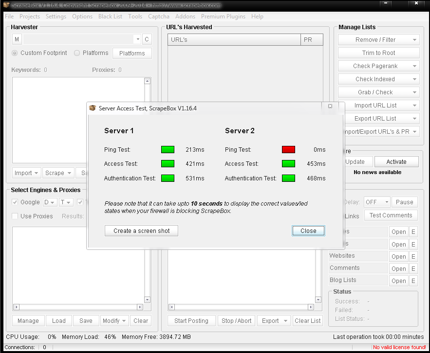Click the PR column header
This screenshot has height=353, width=430.
[x=312, y=40]
